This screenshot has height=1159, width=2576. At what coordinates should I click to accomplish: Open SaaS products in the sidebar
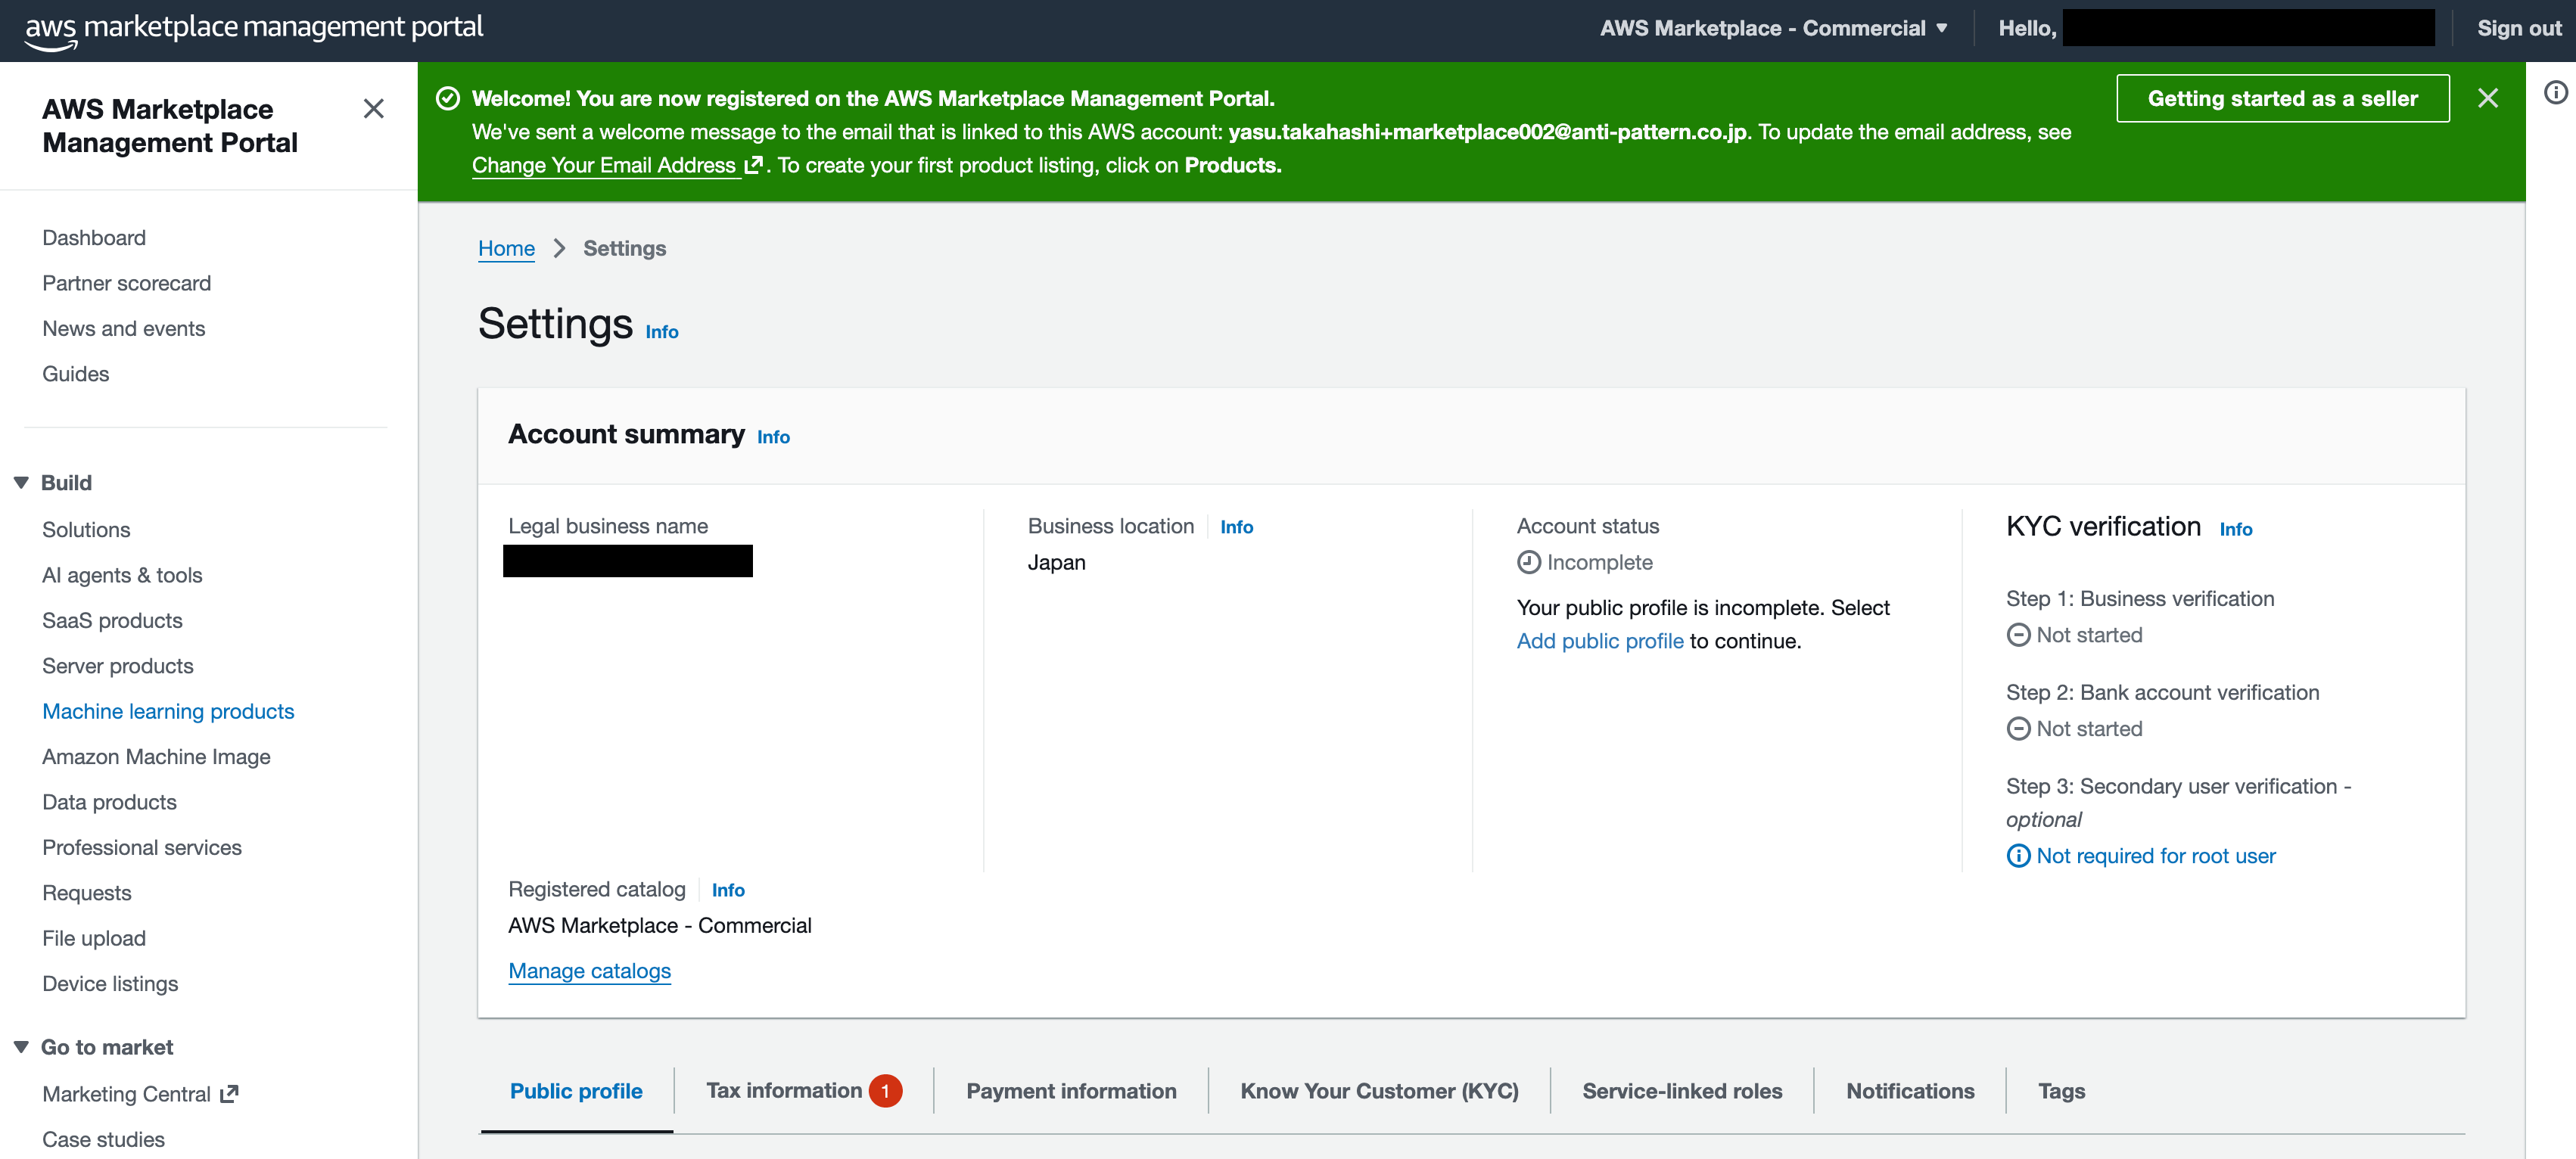point(112,621)
